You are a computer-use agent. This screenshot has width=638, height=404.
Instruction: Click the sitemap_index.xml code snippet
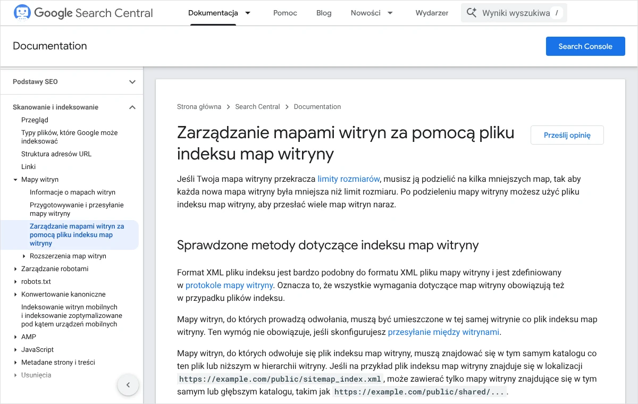[280, 379]
